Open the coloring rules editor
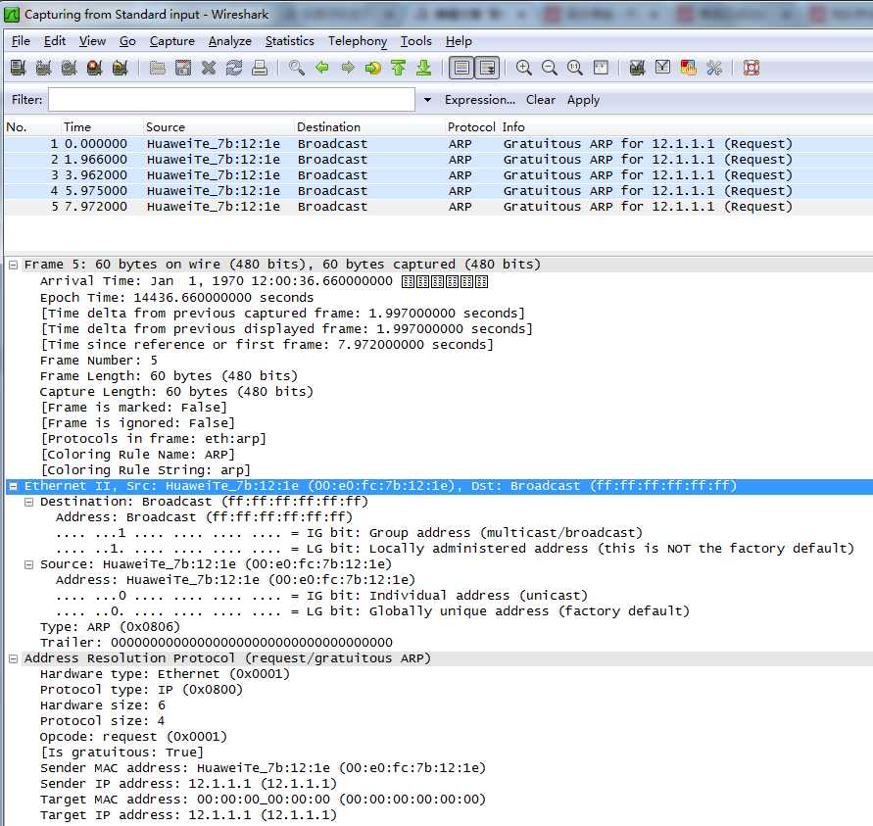The image size is (873, 826). pos(689,68)
